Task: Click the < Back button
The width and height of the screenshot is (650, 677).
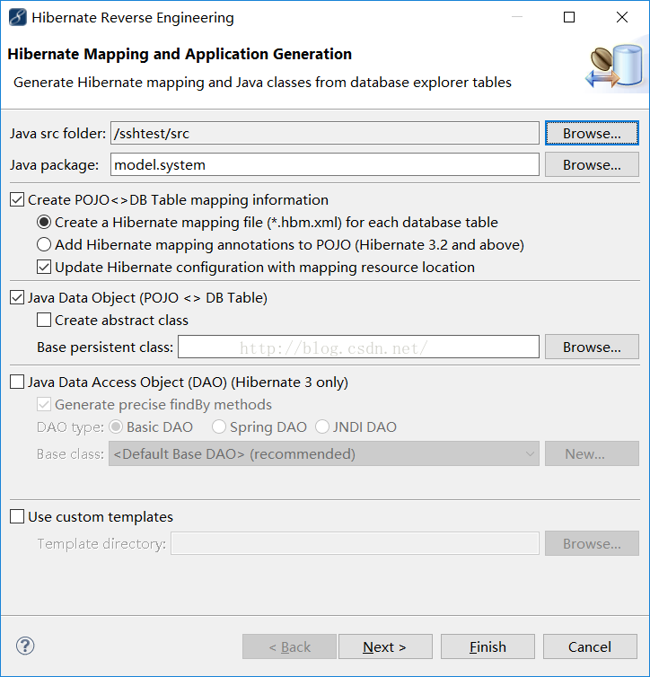Action: click(x=289, y=646)
